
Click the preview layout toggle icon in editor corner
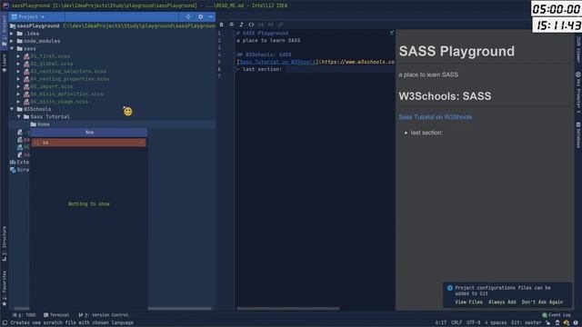[392, 33]
